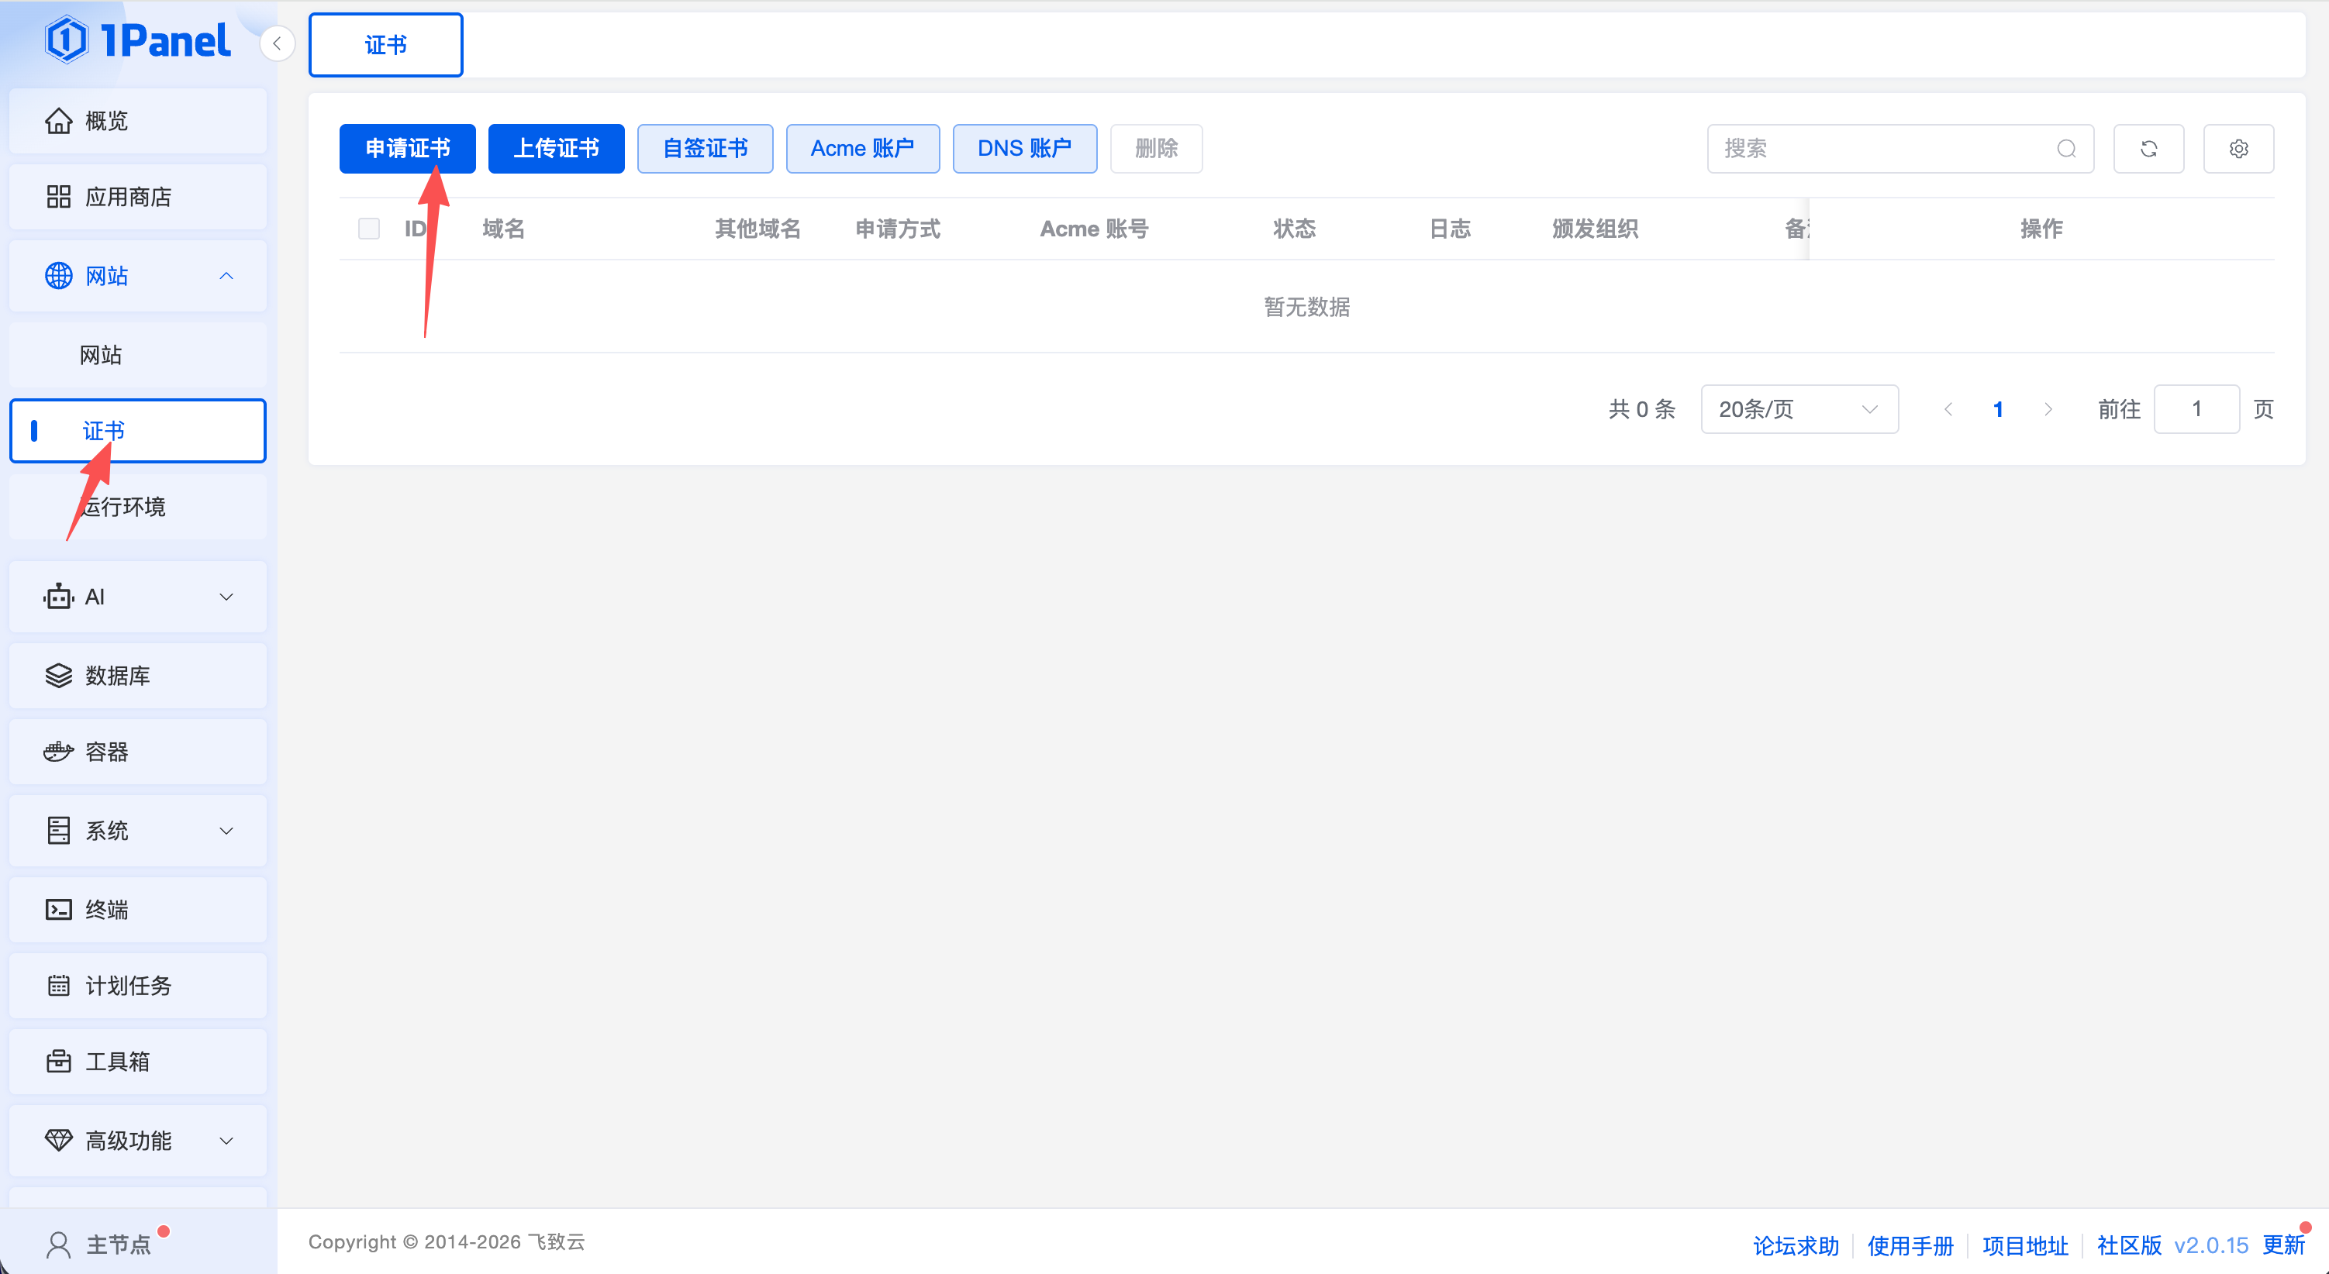The height and width of the screenshot is (1274, 2329).
Task: Open the 计划任务 scheduled tasks page
Action: tap(137, 985)
